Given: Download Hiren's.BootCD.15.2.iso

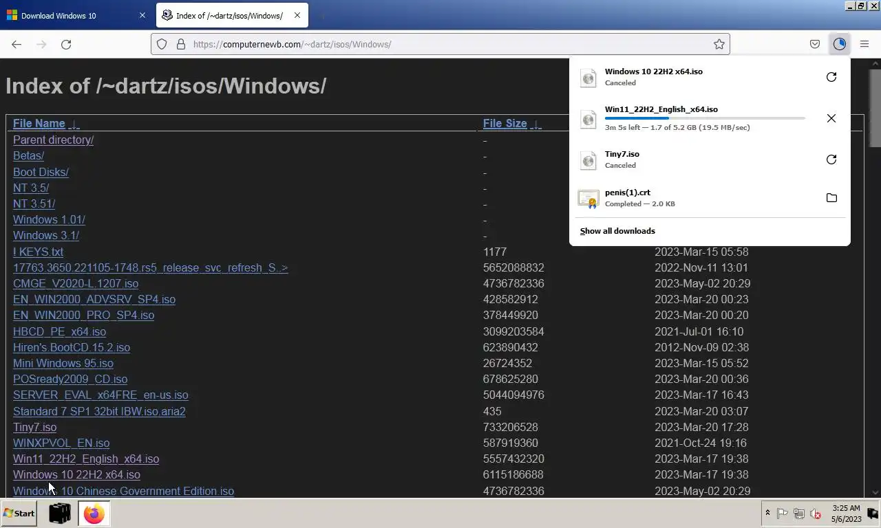Looking at the screenshot, I should point(72,347).
